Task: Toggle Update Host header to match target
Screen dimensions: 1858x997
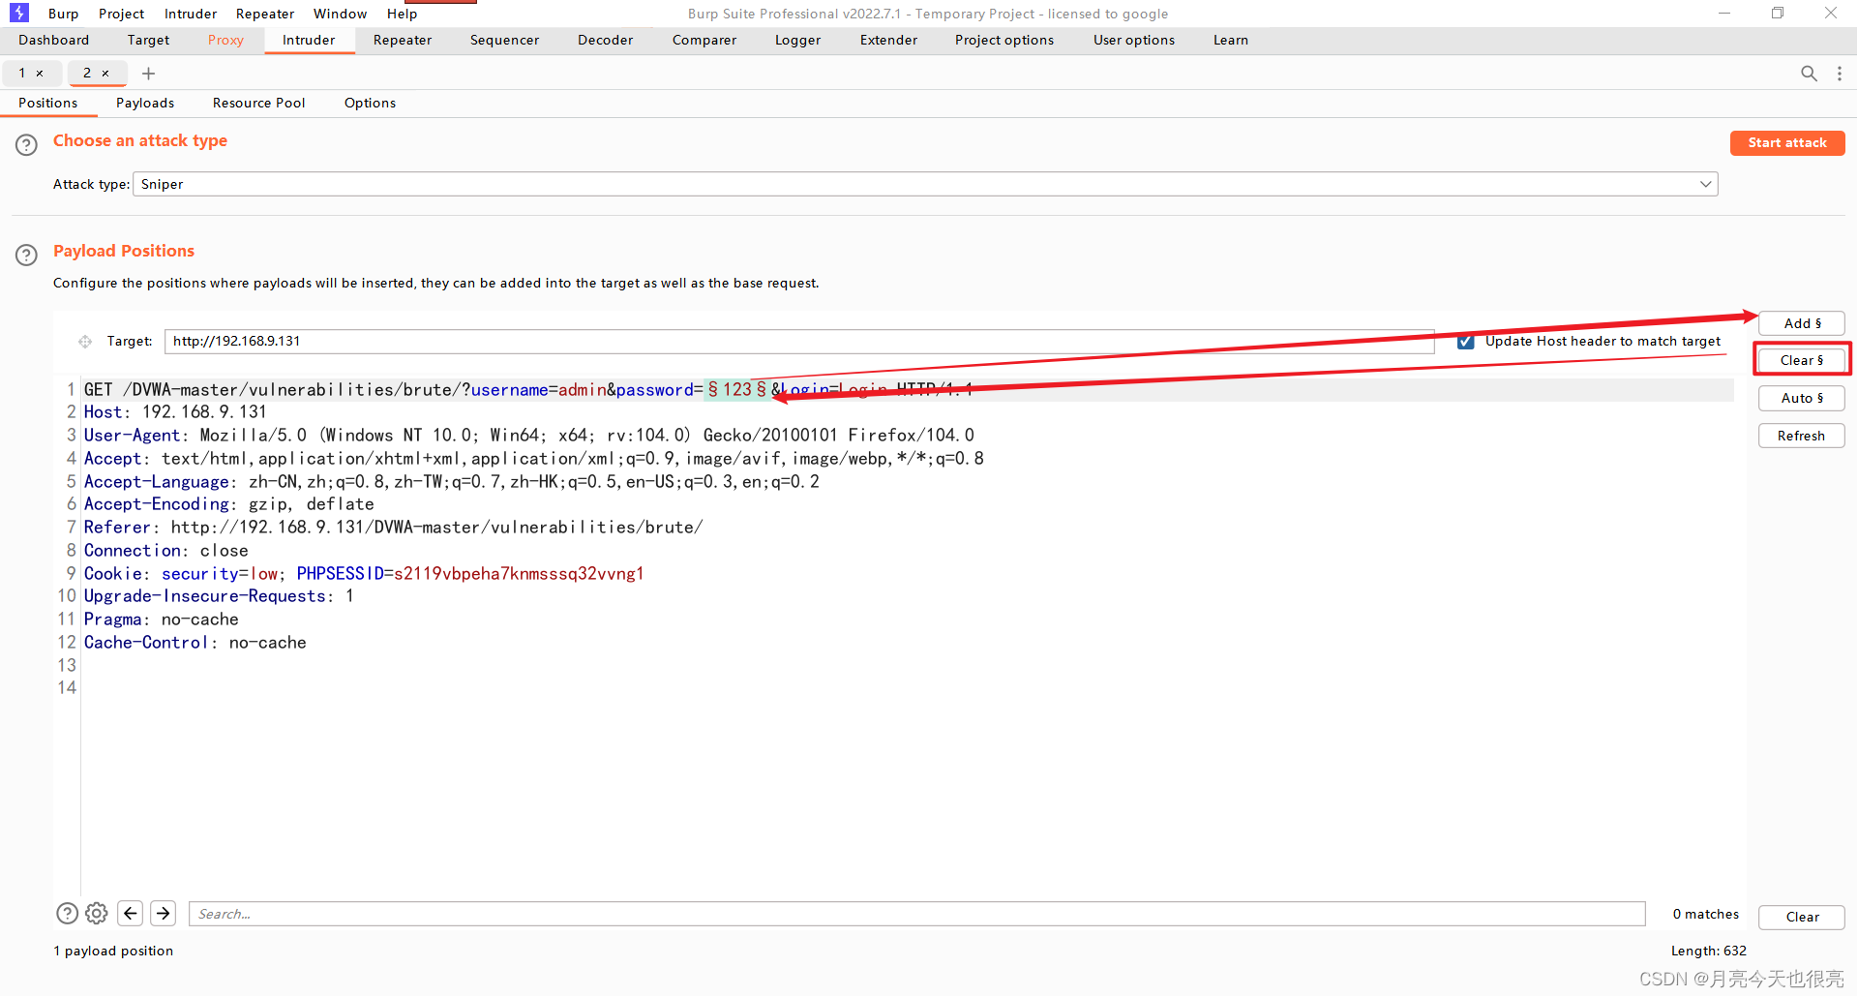Action: pos(1466,342)
